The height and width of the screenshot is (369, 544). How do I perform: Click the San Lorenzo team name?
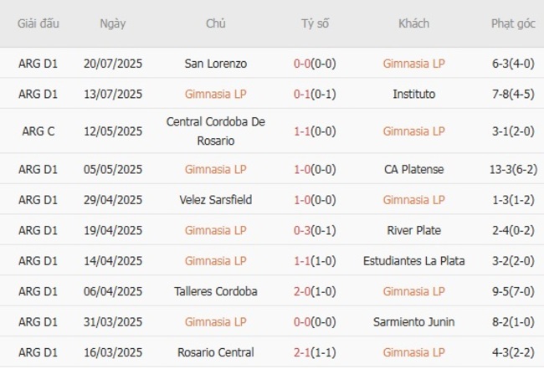[x=215, y=63]
